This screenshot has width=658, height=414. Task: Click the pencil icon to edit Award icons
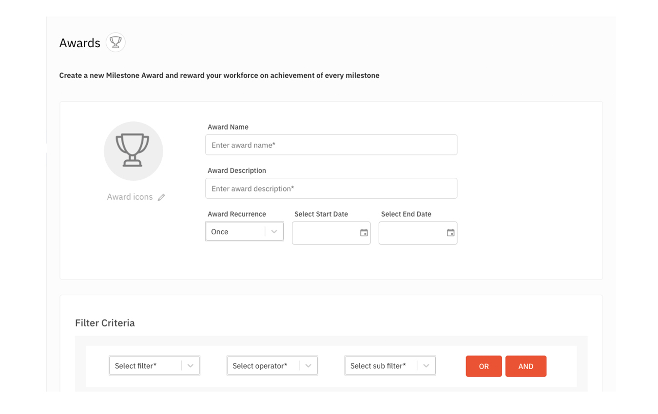[x=161, y=197]
